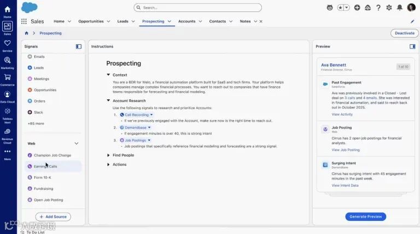Image resolution: width=420 pixels, height=234 pixels.
Task: Switch to the Contacts tab
Action: tap(218, 21)
